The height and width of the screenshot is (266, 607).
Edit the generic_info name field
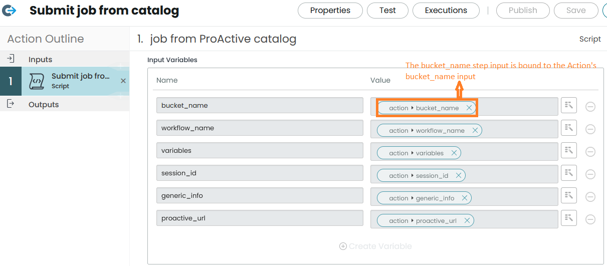260,195
